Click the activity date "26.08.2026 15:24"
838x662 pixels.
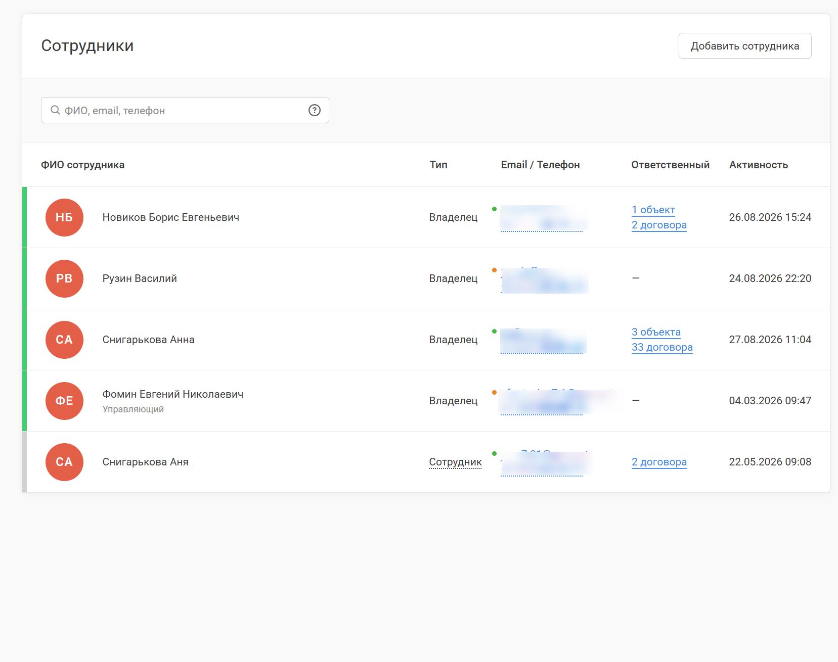[770, 217]
